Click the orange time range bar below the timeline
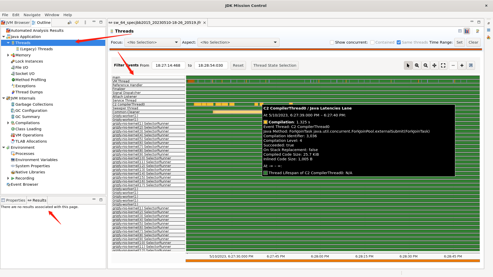 pos(333,261)
